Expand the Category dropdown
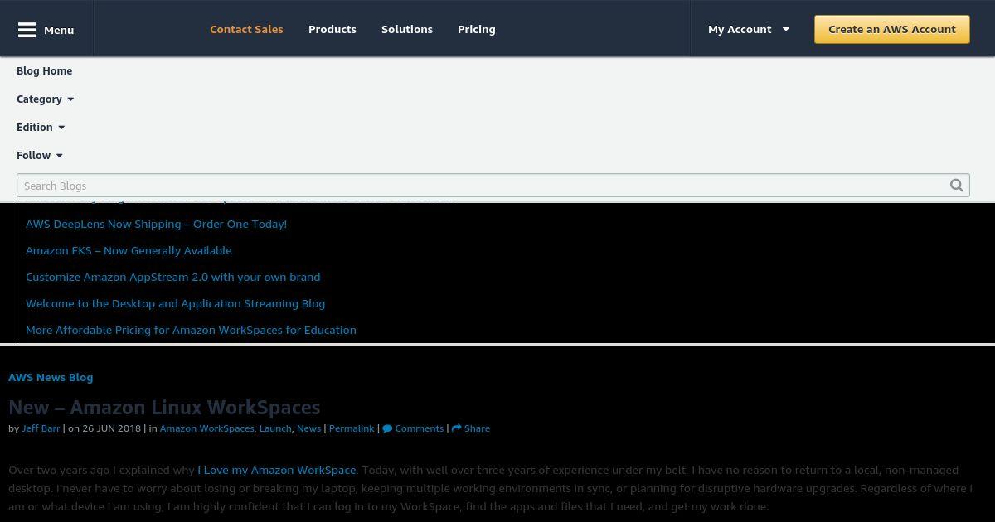This screenshot has height=522, width=995. coord(46,99)
